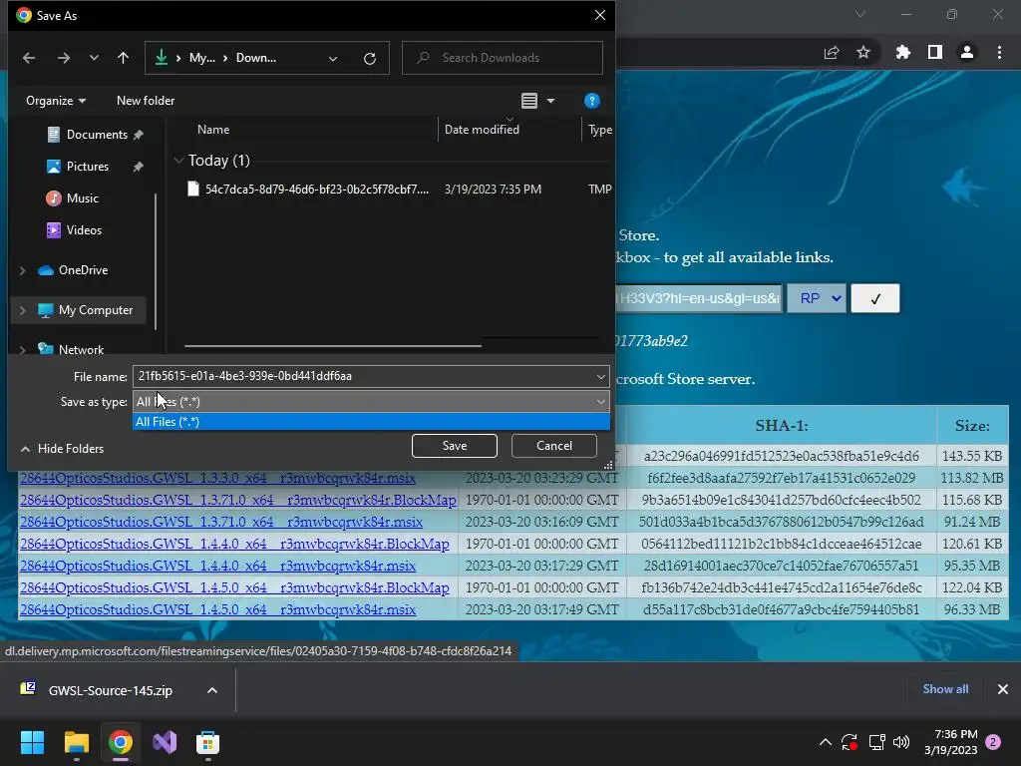Go forward in Save As dialog
1021x766 pixels.
click(x=63, y=58)
